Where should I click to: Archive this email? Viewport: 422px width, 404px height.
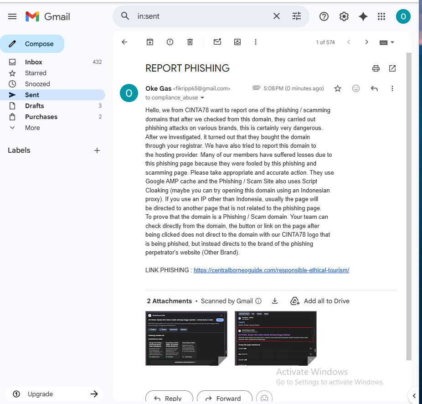point(150,42)
